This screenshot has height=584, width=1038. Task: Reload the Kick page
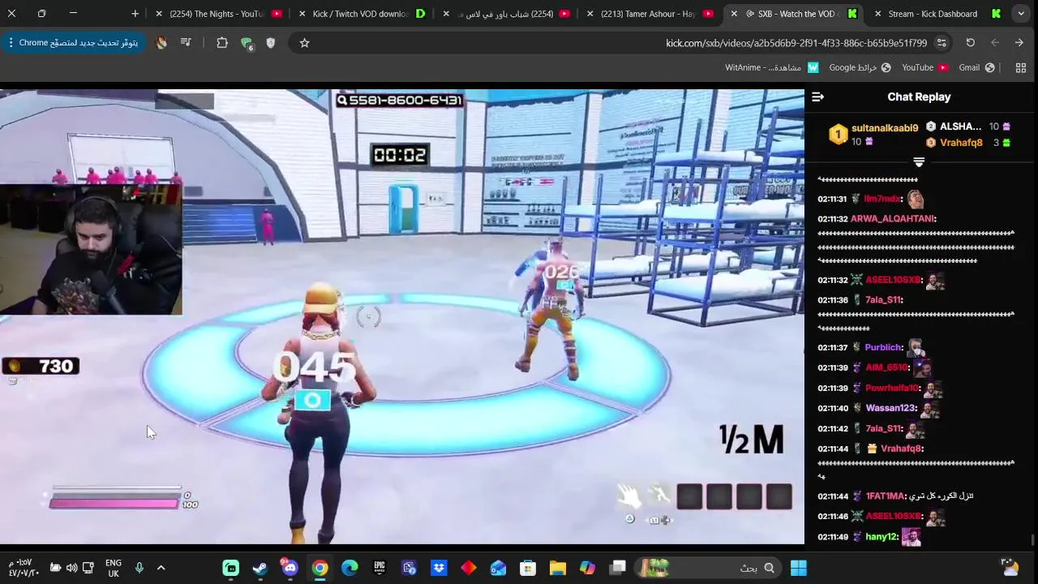pyautogui.click(x=970, y=43)
